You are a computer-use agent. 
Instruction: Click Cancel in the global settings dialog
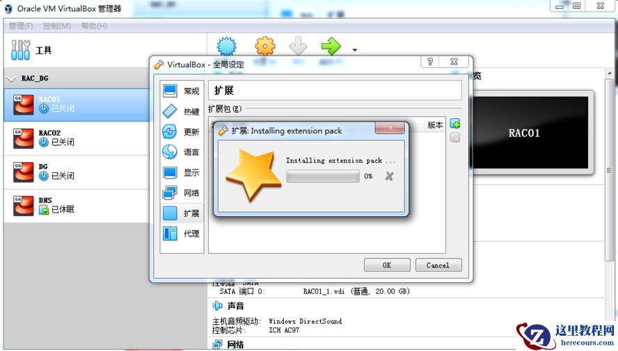pyautogui.click(x=438, y=265)
